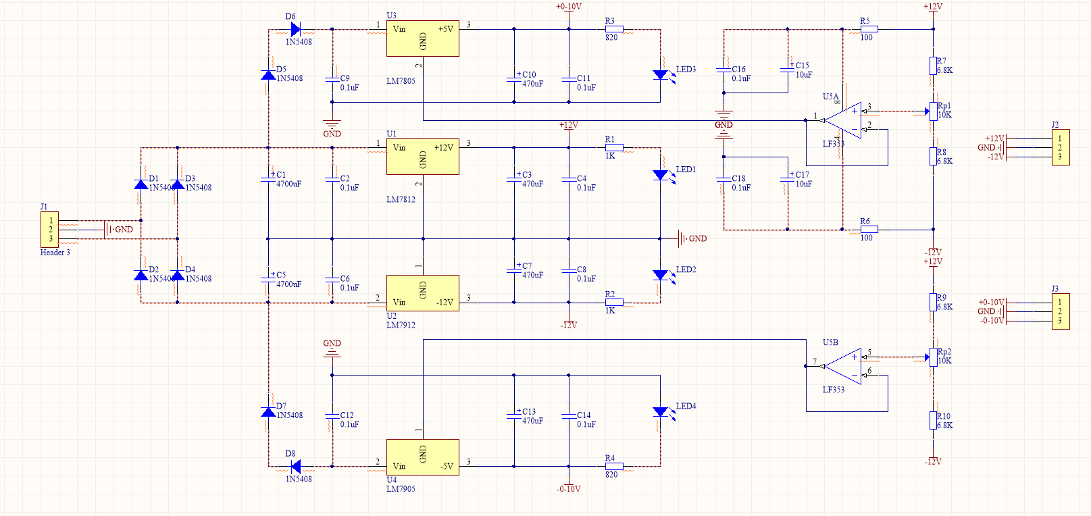Click the LF353 label under U5B

point(834,390)
